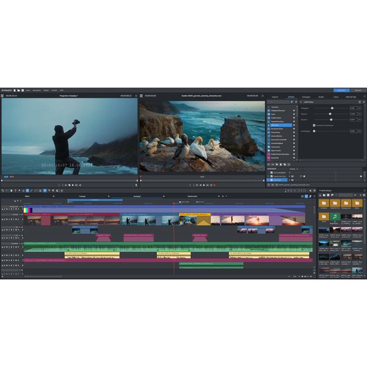This screenshot has width=367, height=367.
Task: Adjust the second LAB-Farbe slider handle
Action: [330, 114]
